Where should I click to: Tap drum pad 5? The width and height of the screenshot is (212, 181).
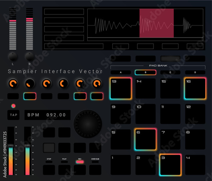click(x=120, y=139)
